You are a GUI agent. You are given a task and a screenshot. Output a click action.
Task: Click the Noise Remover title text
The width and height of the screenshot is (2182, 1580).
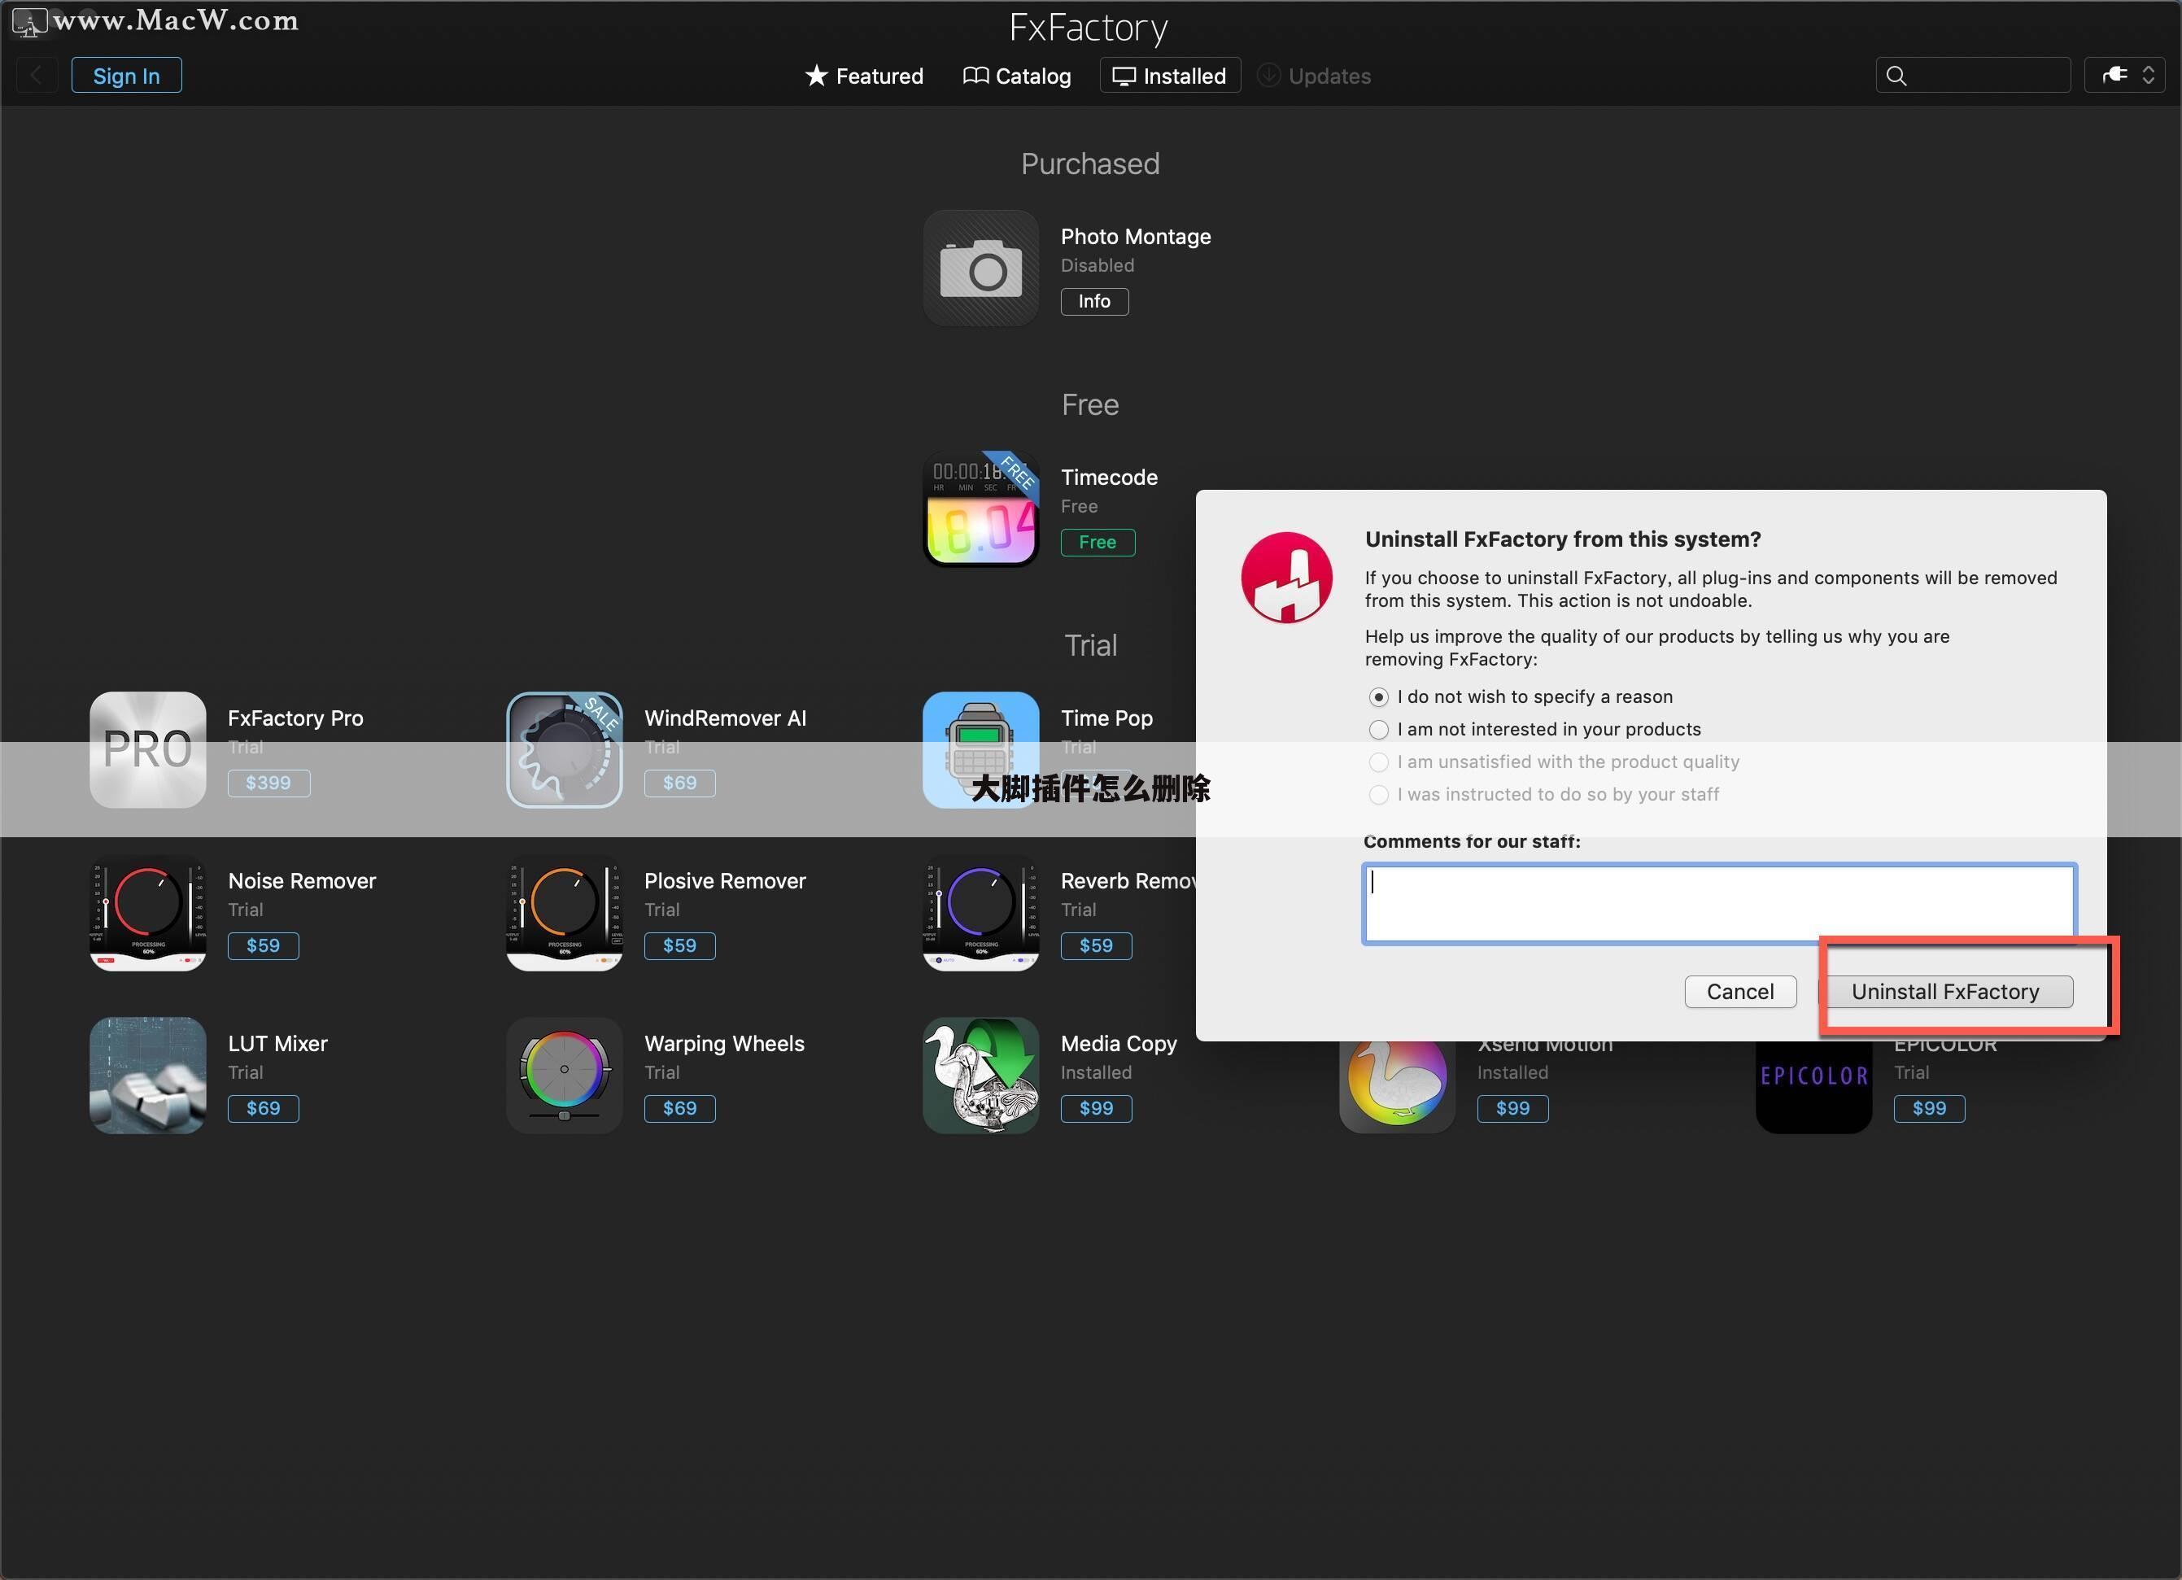pyautogui.click(x=302, y=881)
